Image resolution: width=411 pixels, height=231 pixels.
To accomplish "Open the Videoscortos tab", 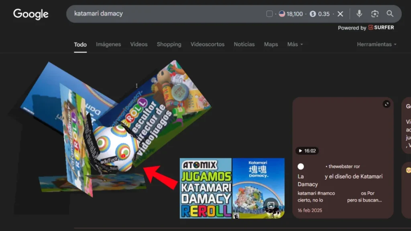I will tap(208, 44).
